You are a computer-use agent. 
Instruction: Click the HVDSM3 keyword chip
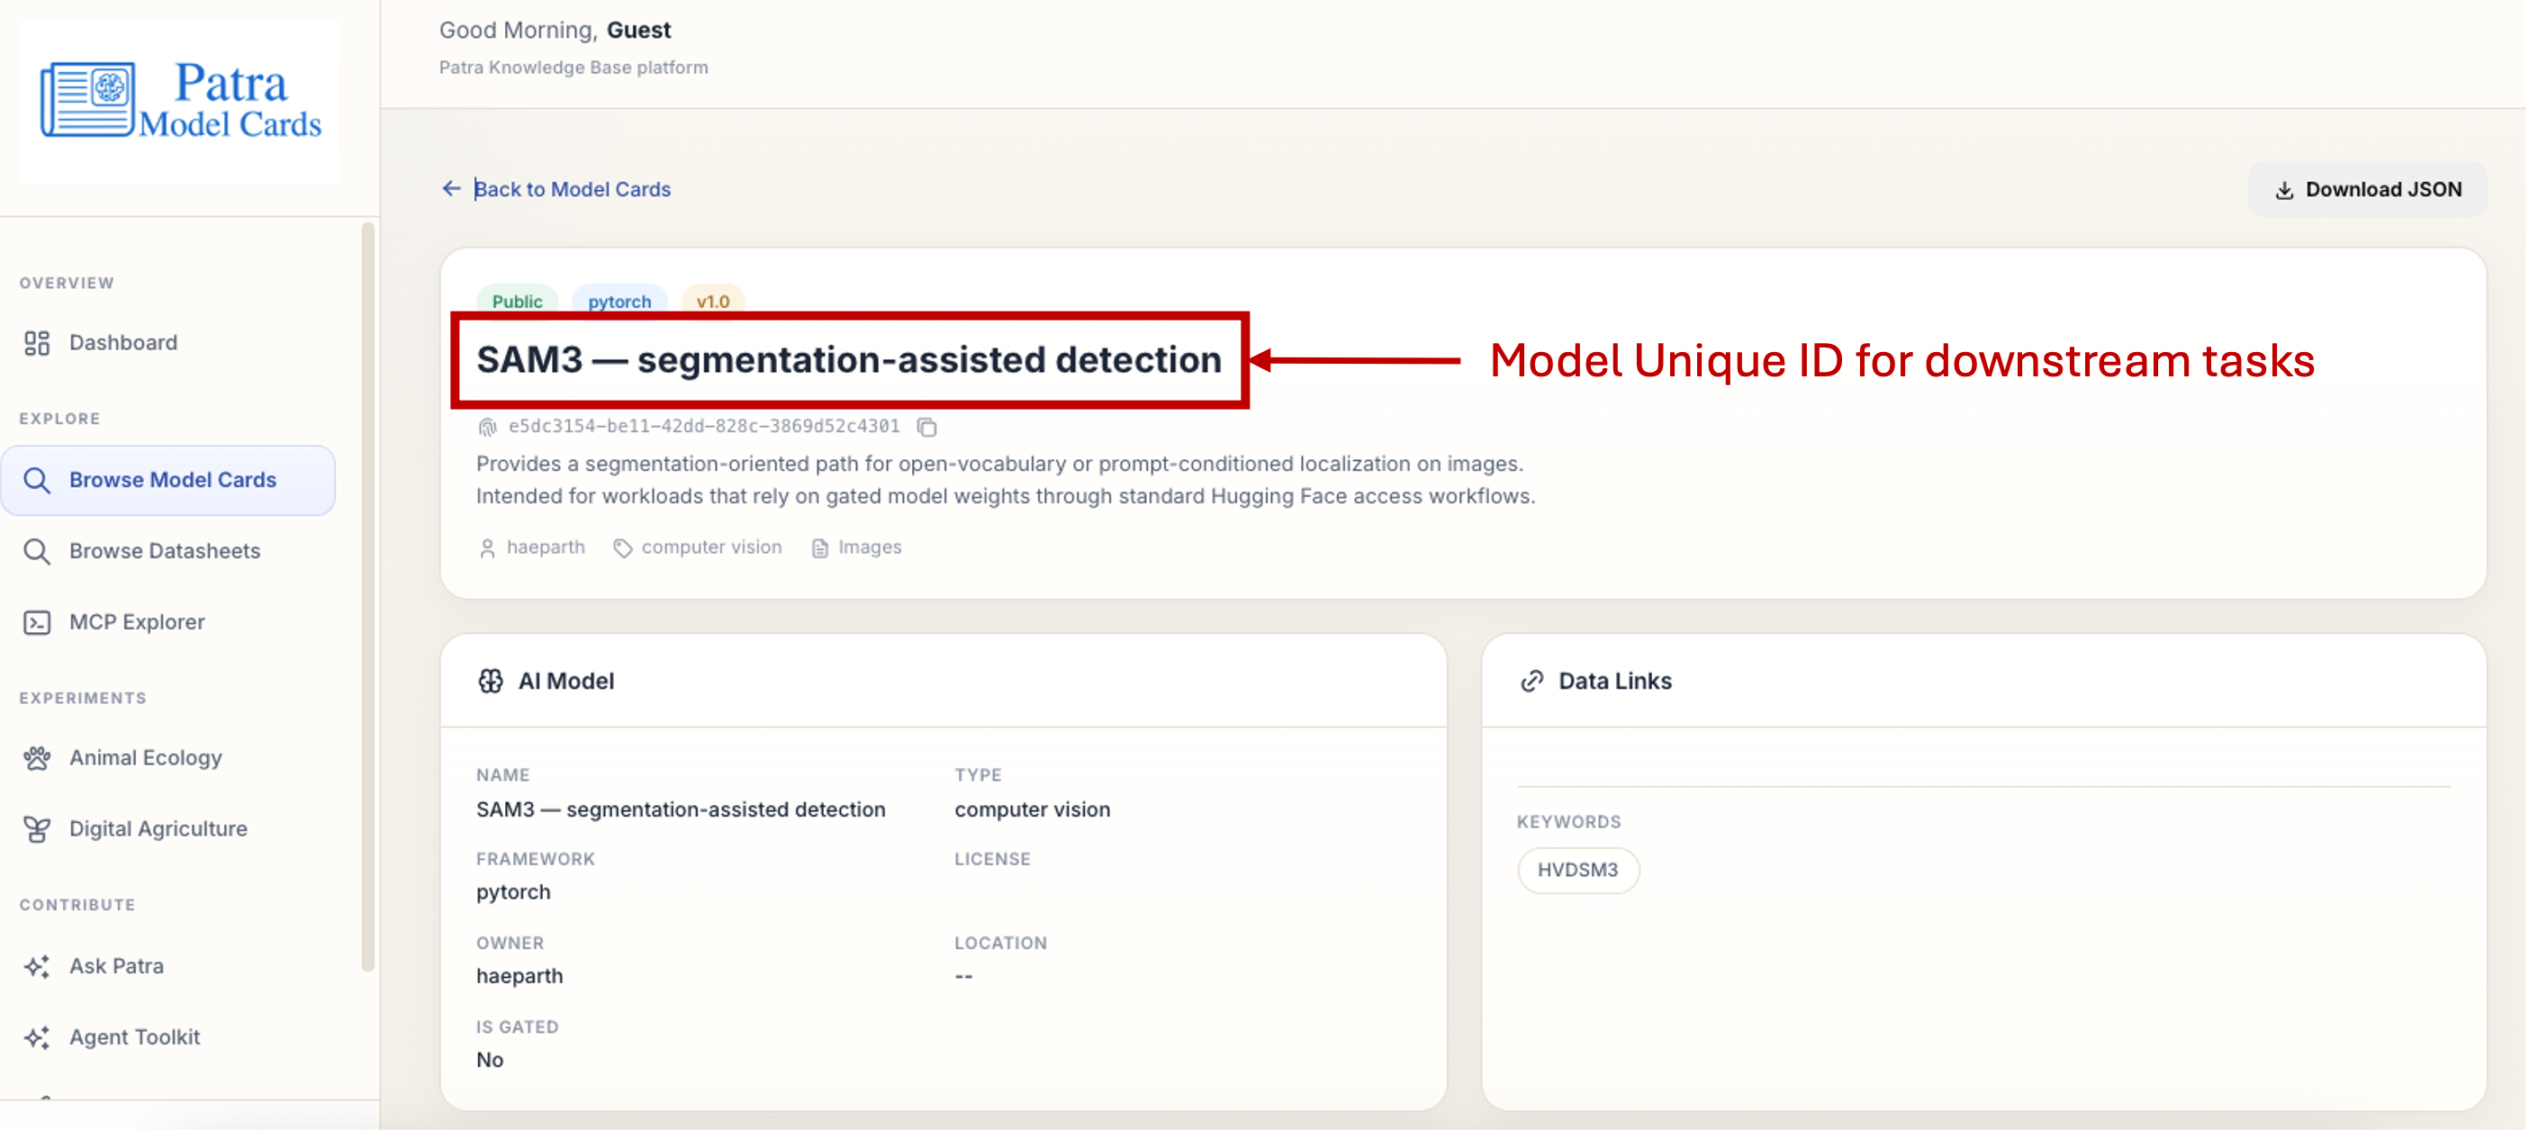[1577, 870]
